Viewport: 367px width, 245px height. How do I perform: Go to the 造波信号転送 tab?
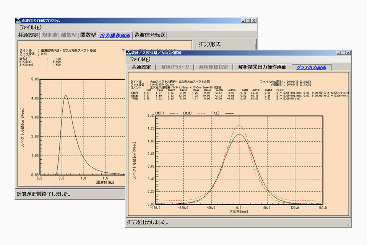pyautogui.click(x=150, y=35)
